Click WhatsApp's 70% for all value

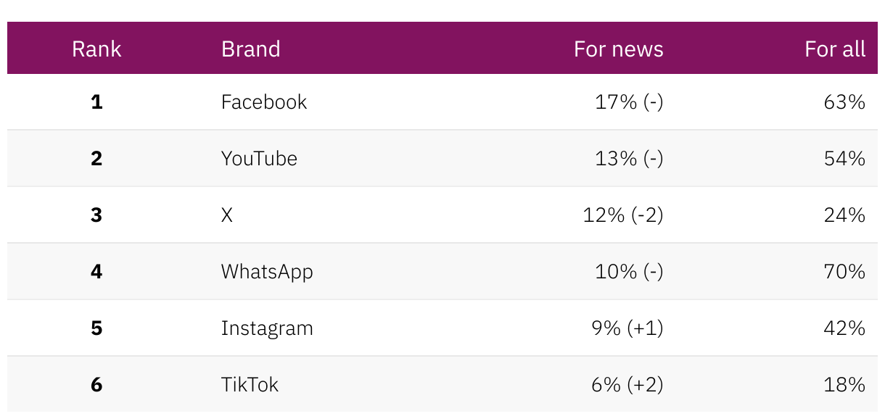click(844, 272)
